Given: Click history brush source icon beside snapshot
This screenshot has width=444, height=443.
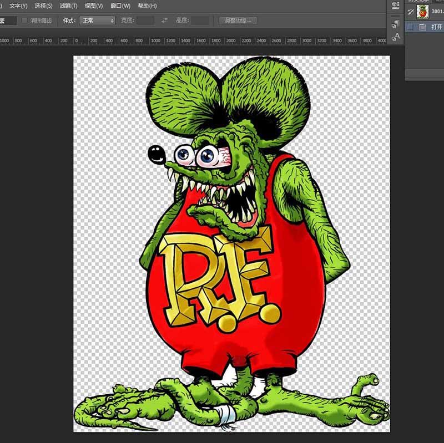Looking at the screenshot, I should click(x=411, y=12).
